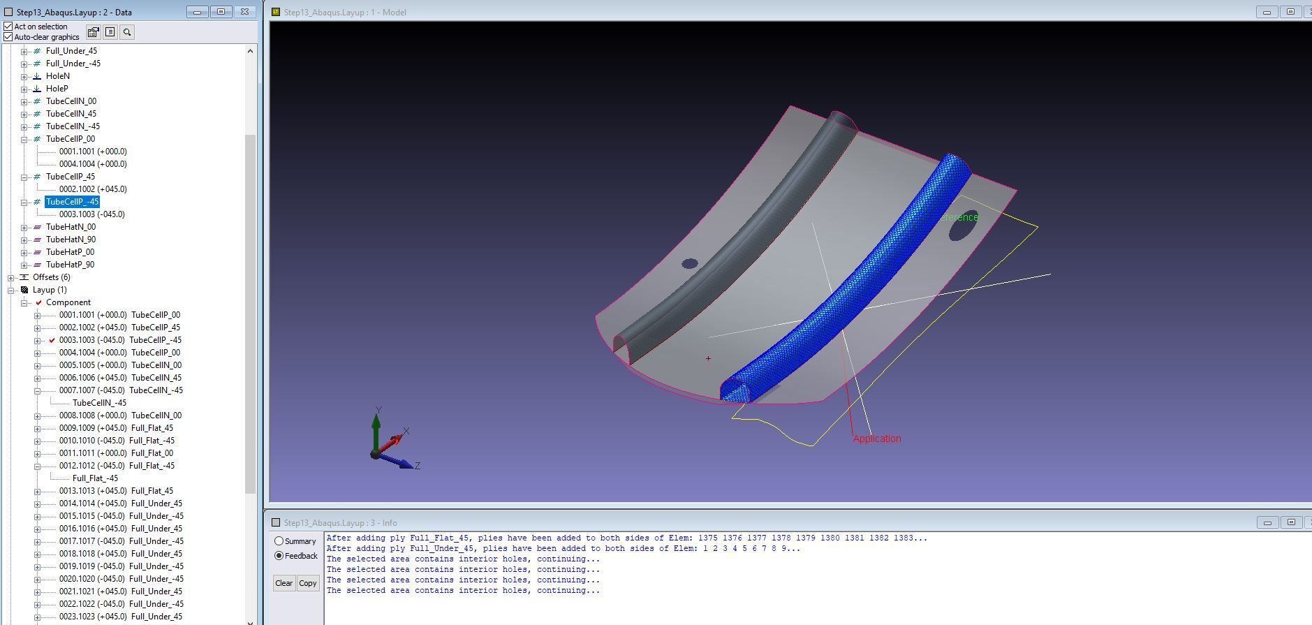Select ply 0023.1023 Full_Under_45
This screenshot has height=625, width=1312.
(121, 617)
